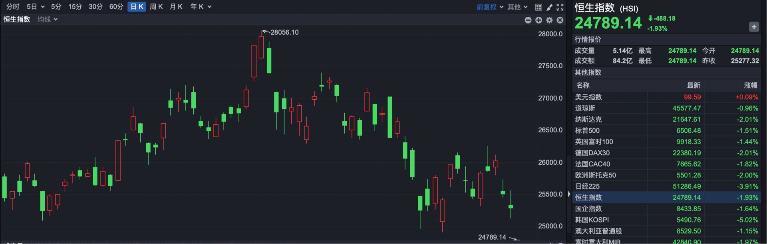This screenshot has width=767, height=244.
Task: Close the indicator with X icon
Action: coord(560,20)
